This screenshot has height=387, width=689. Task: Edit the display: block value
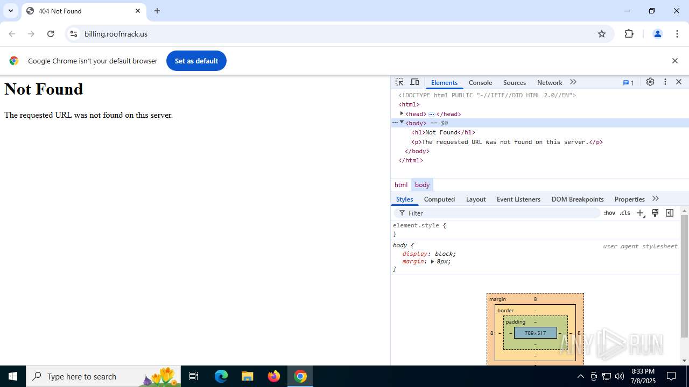point(445,254)
